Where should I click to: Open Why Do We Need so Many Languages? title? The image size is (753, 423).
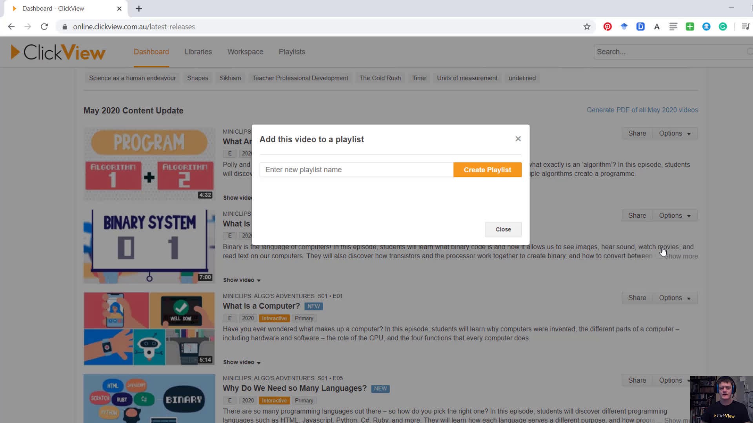pyautogui.click(x=295, y=388)
